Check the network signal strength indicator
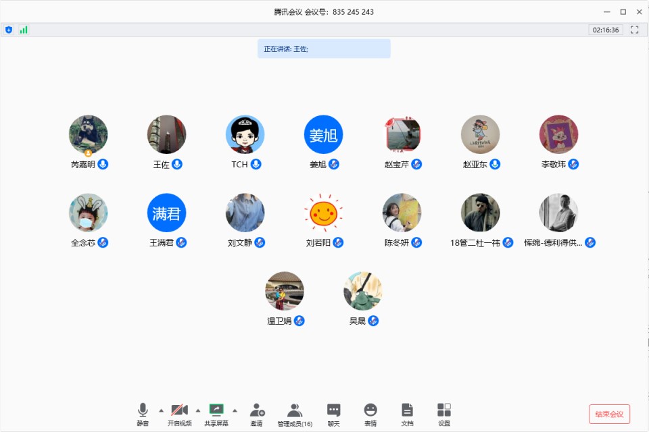Screen dimensions: 649x432 [24, 30]
